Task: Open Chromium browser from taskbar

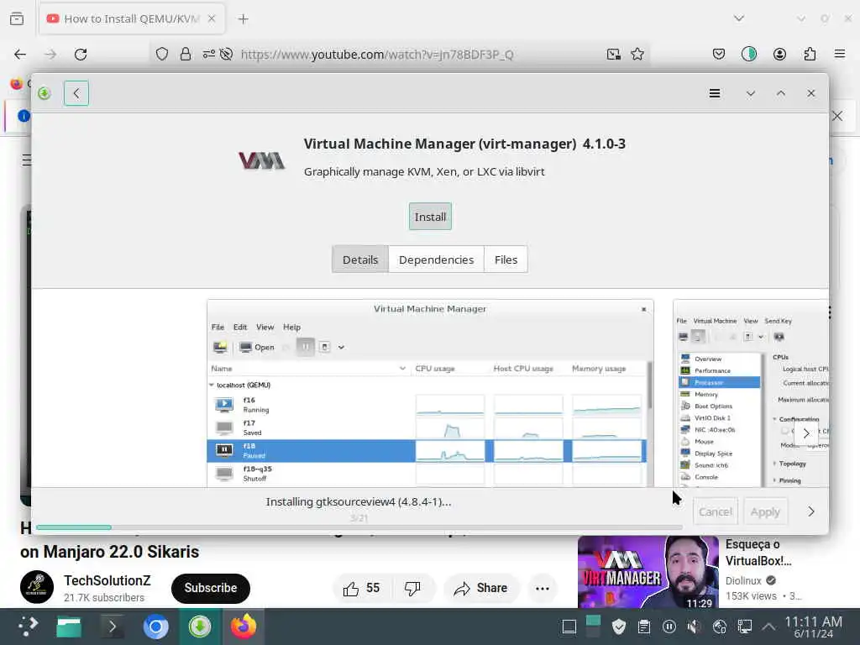Action: click(x=155, y=627)
